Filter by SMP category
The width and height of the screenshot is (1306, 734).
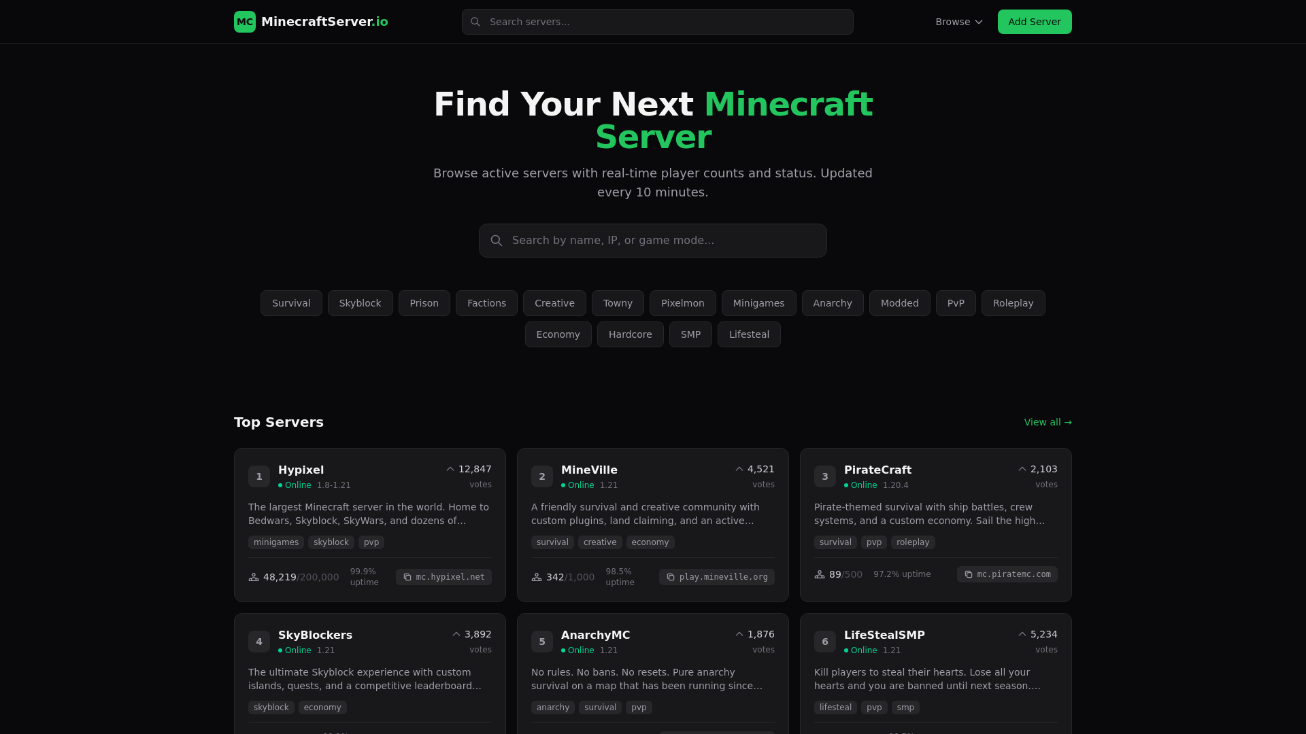pos(690,334)
